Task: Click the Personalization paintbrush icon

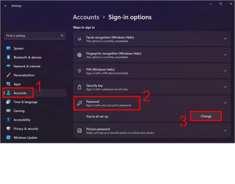Action: point(9,75)
